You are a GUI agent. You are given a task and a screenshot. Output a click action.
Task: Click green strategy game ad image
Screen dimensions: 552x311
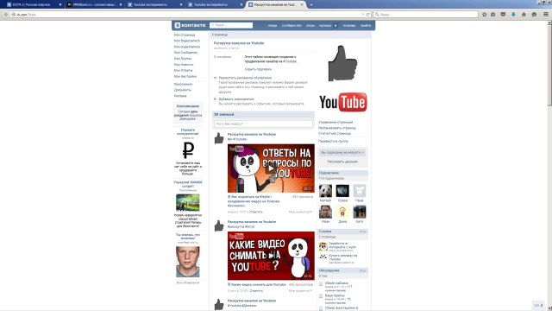tap(188, 202)
